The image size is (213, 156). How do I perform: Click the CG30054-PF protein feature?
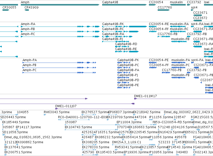[x=153, y=68]
